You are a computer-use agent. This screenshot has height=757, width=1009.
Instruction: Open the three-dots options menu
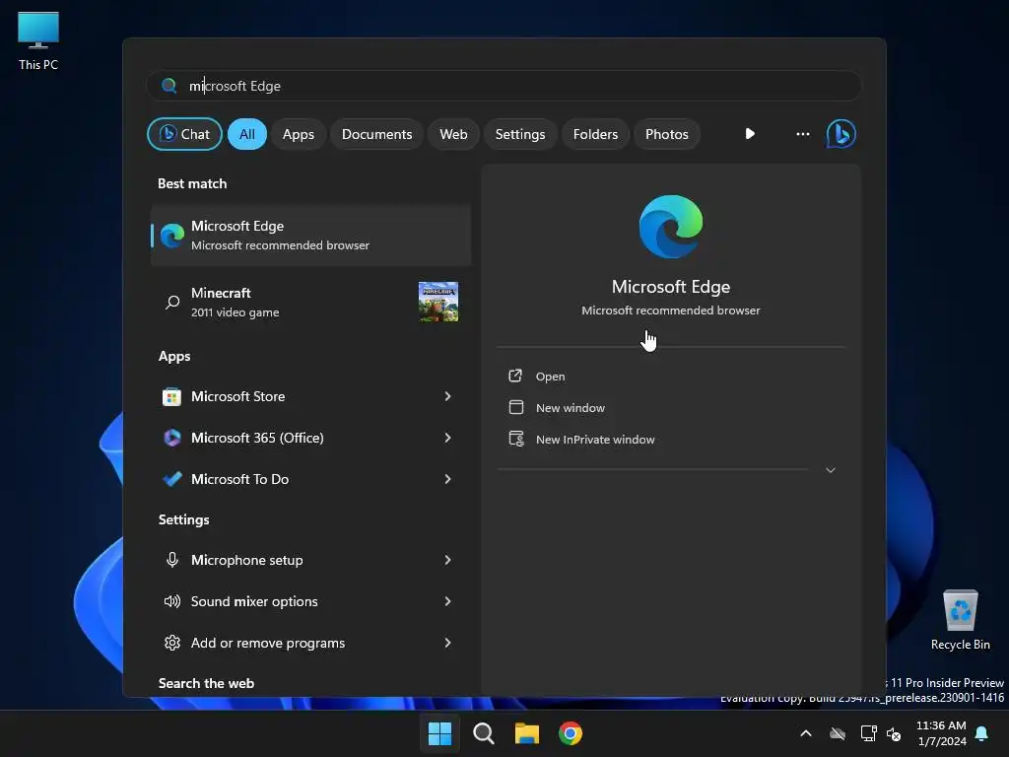tap(802, 134)
